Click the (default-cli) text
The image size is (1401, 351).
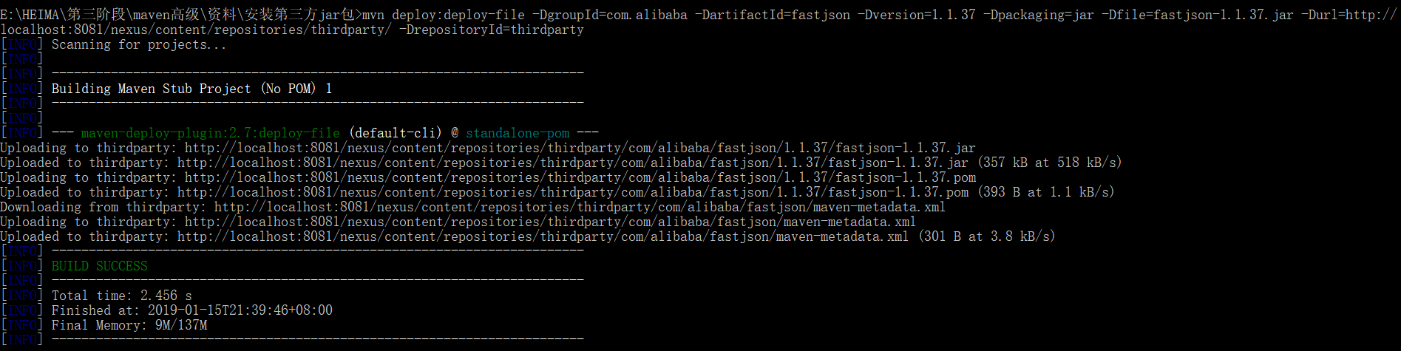(396, 133)
